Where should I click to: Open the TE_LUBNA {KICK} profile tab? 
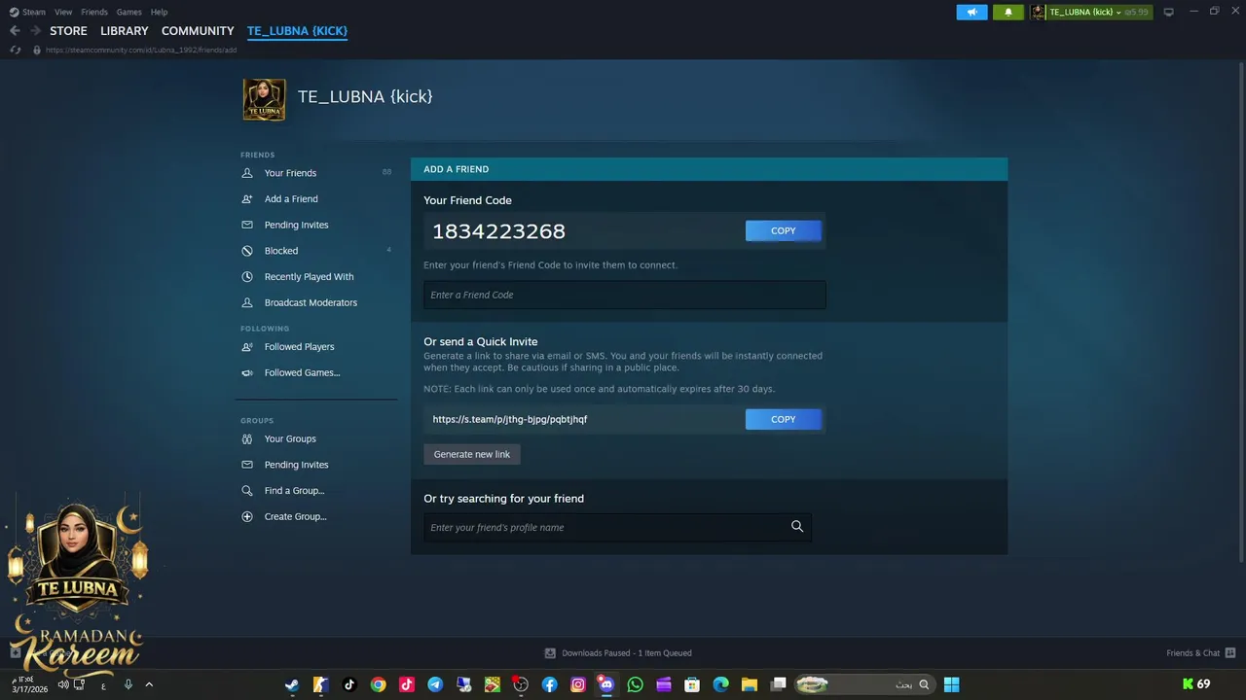pyautogui.click(x=297, y=31)
